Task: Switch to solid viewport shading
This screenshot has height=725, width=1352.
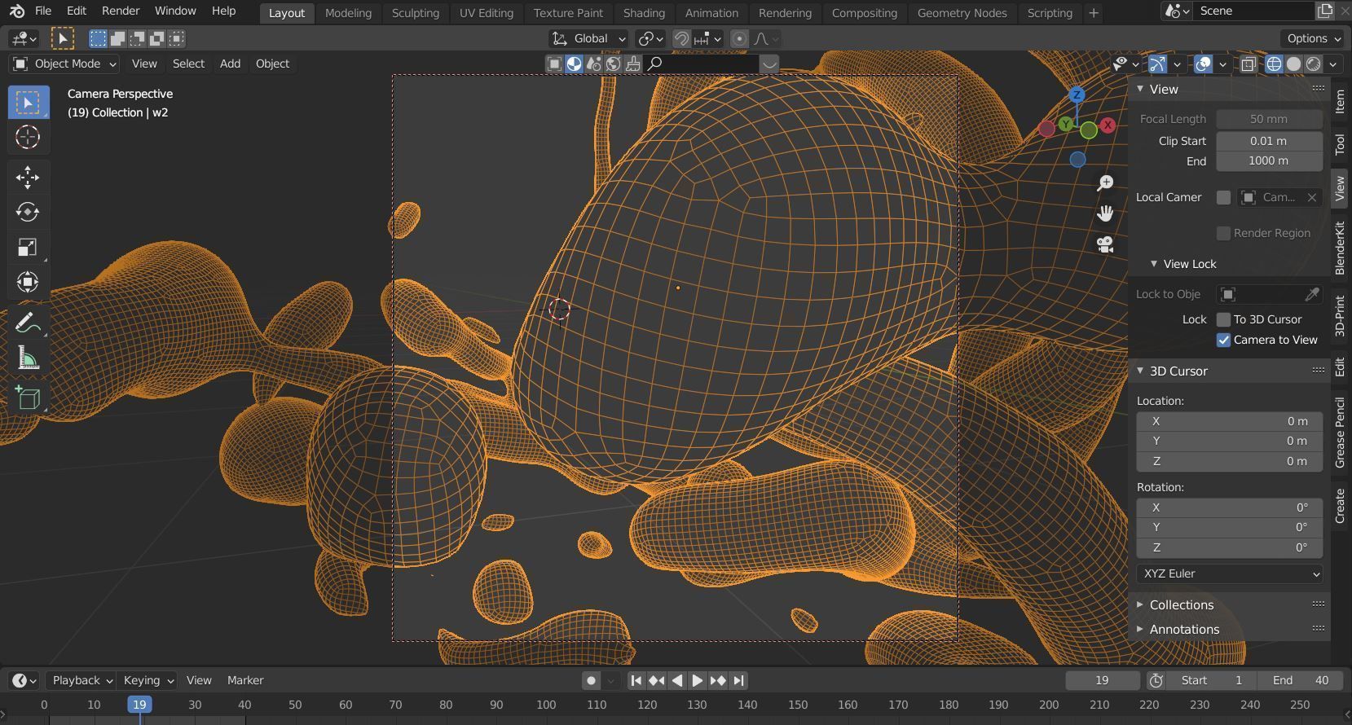Action: click(x=1293, y=64)
